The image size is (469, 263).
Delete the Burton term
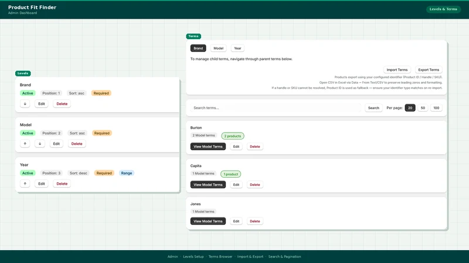(x=255, y=147)
